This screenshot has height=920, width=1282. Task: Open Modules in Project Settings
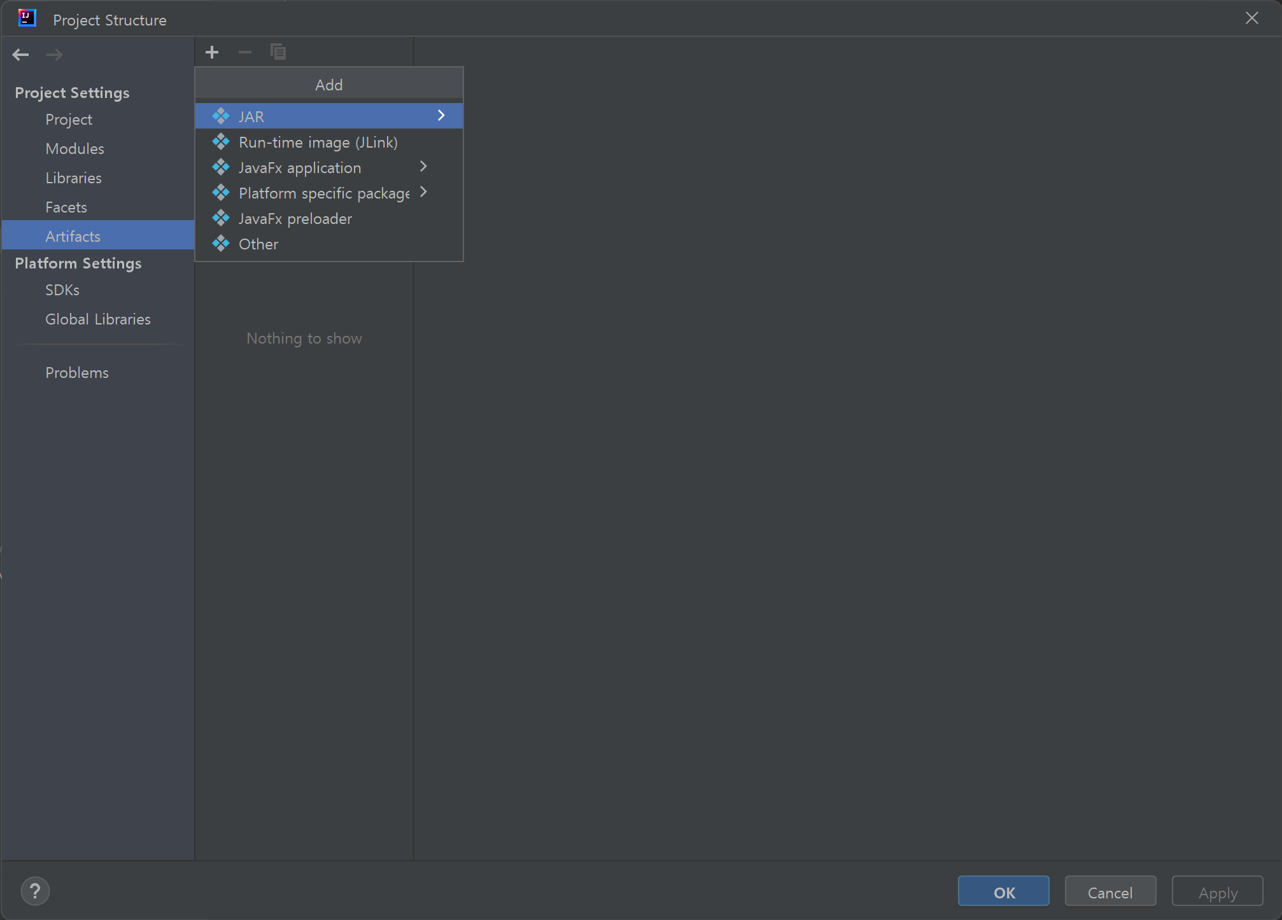pyautogui.click(x=74, y=149)
